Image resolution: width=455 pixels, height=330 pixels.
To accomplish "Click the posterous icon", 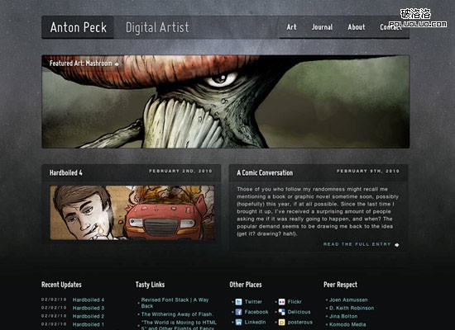I will pyautogui.click(x=281, y=323).
